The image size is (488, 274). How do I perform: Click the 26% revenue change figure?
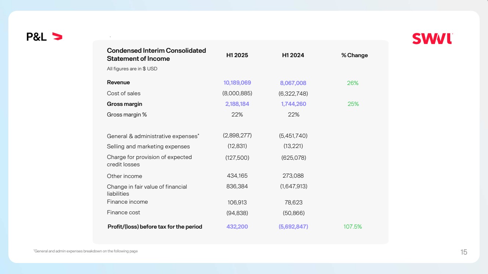pos(353,83)
